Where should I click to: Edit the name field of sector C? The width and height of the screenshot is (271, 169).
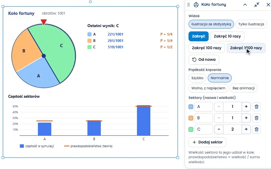click(204, 129)
